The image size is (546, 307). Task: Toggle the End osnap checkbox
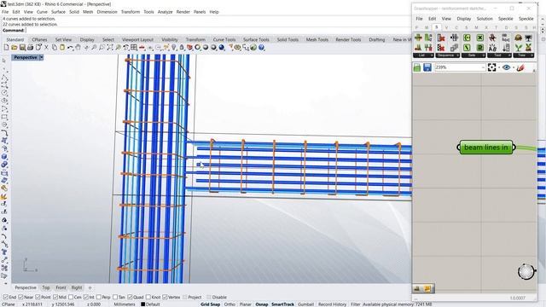pos(6,298)
